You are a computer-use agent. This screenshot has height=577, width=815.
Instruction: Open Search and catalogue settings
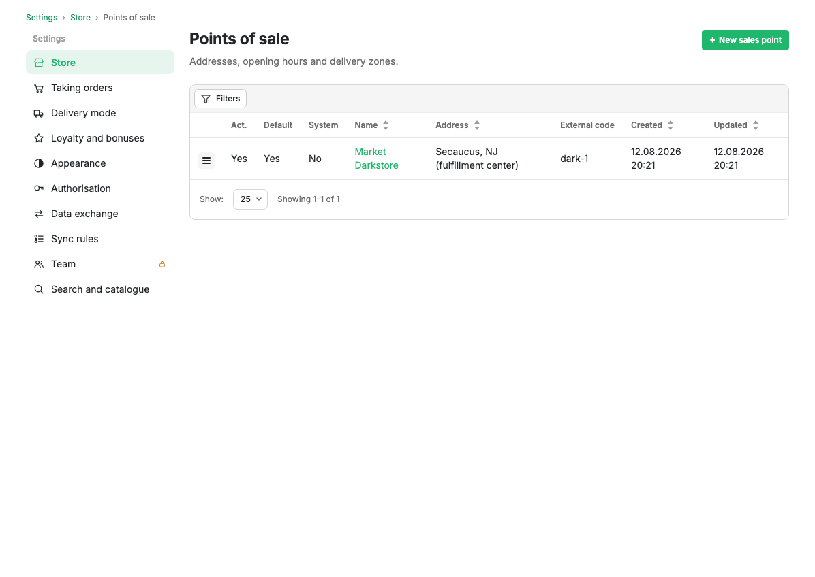click(x=100, y=289)
